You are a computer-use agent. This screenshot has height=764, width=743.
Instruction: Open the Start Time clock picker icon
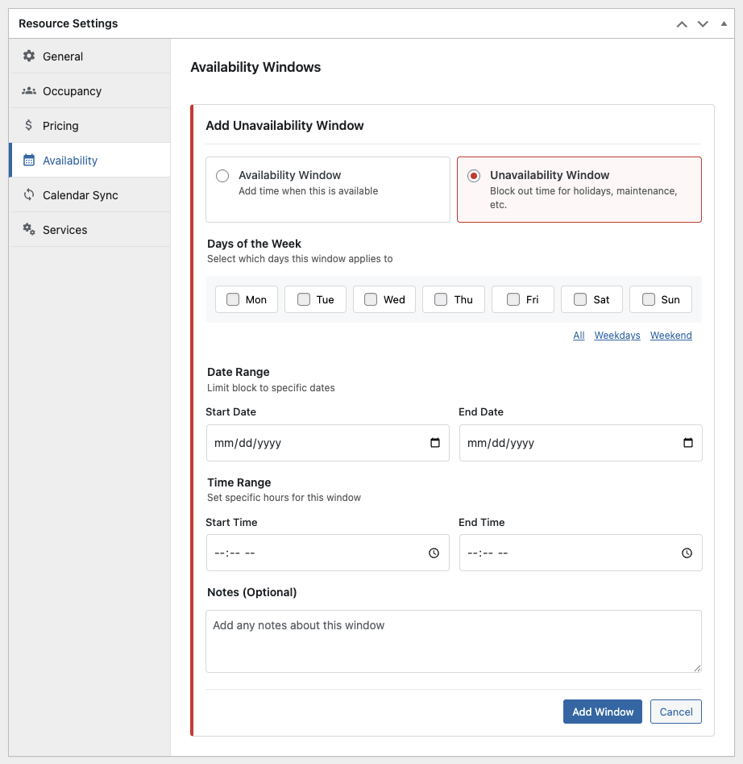[434, 553]
